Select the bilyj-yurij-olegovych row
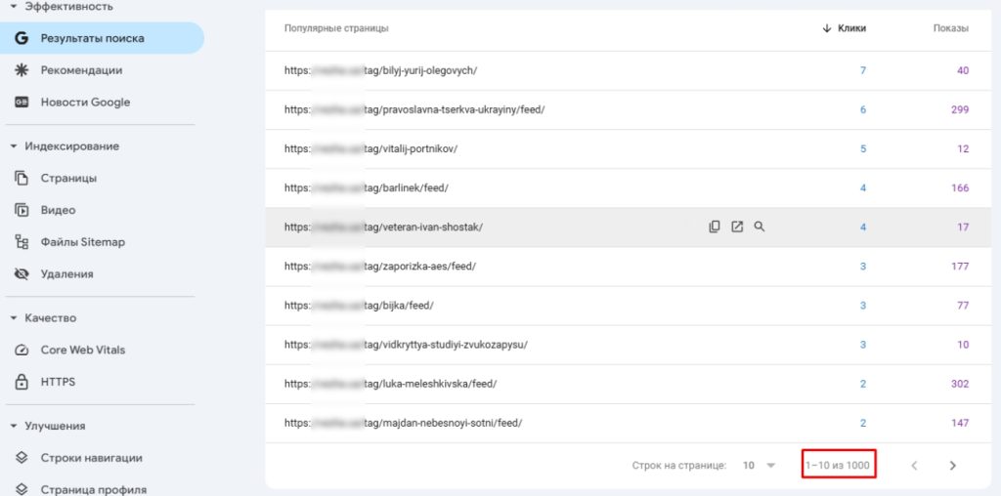 click(x=629, y=70)
